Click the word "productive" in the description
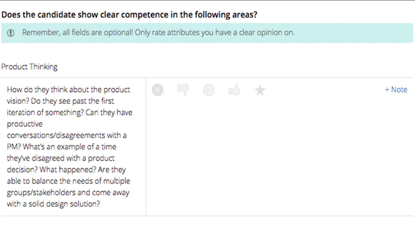The width and height of the screenshot is (415, 226). pyautogui.click(x=25, y=124)
